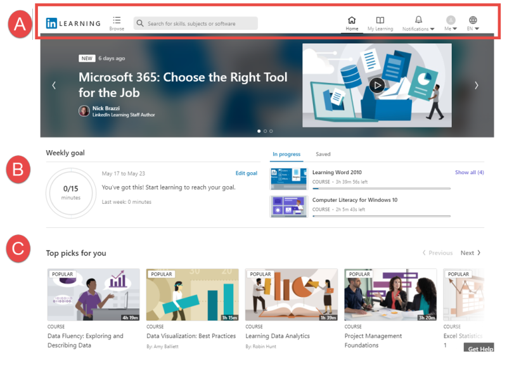Open My Learning book icon
This screenshot has height=366, width=507.
click(380, 20)
